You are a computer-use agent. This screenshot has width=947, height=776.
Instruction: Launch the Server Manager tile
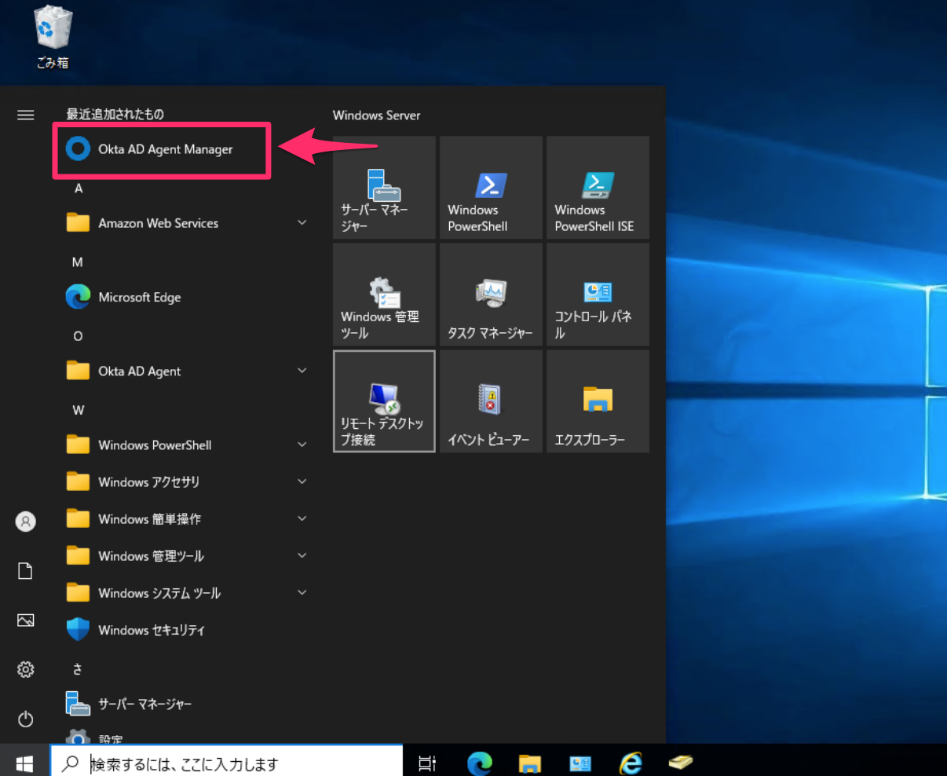(x=384, y=188)
